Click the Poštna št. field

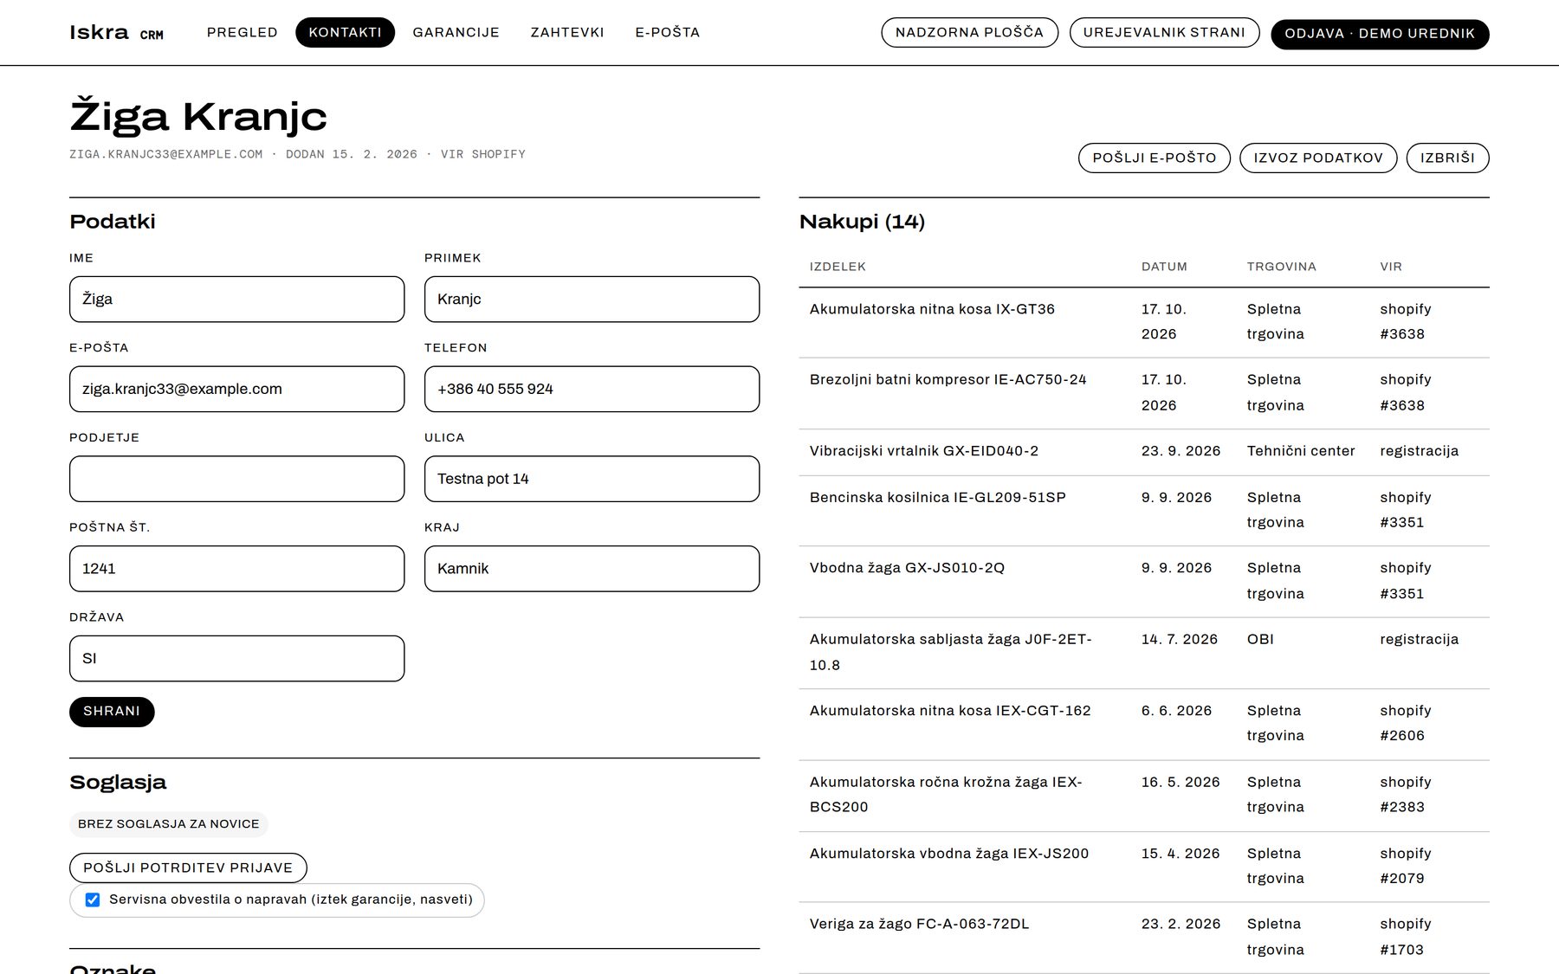[236, 569]
